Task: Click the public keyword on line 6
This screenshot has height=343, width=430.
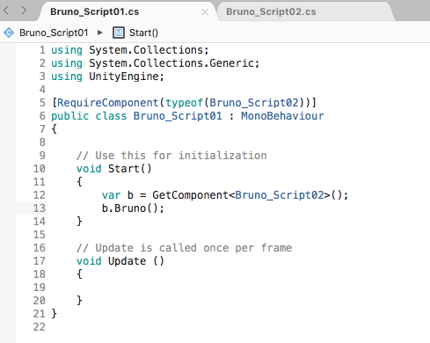Action: coord(69,116)
